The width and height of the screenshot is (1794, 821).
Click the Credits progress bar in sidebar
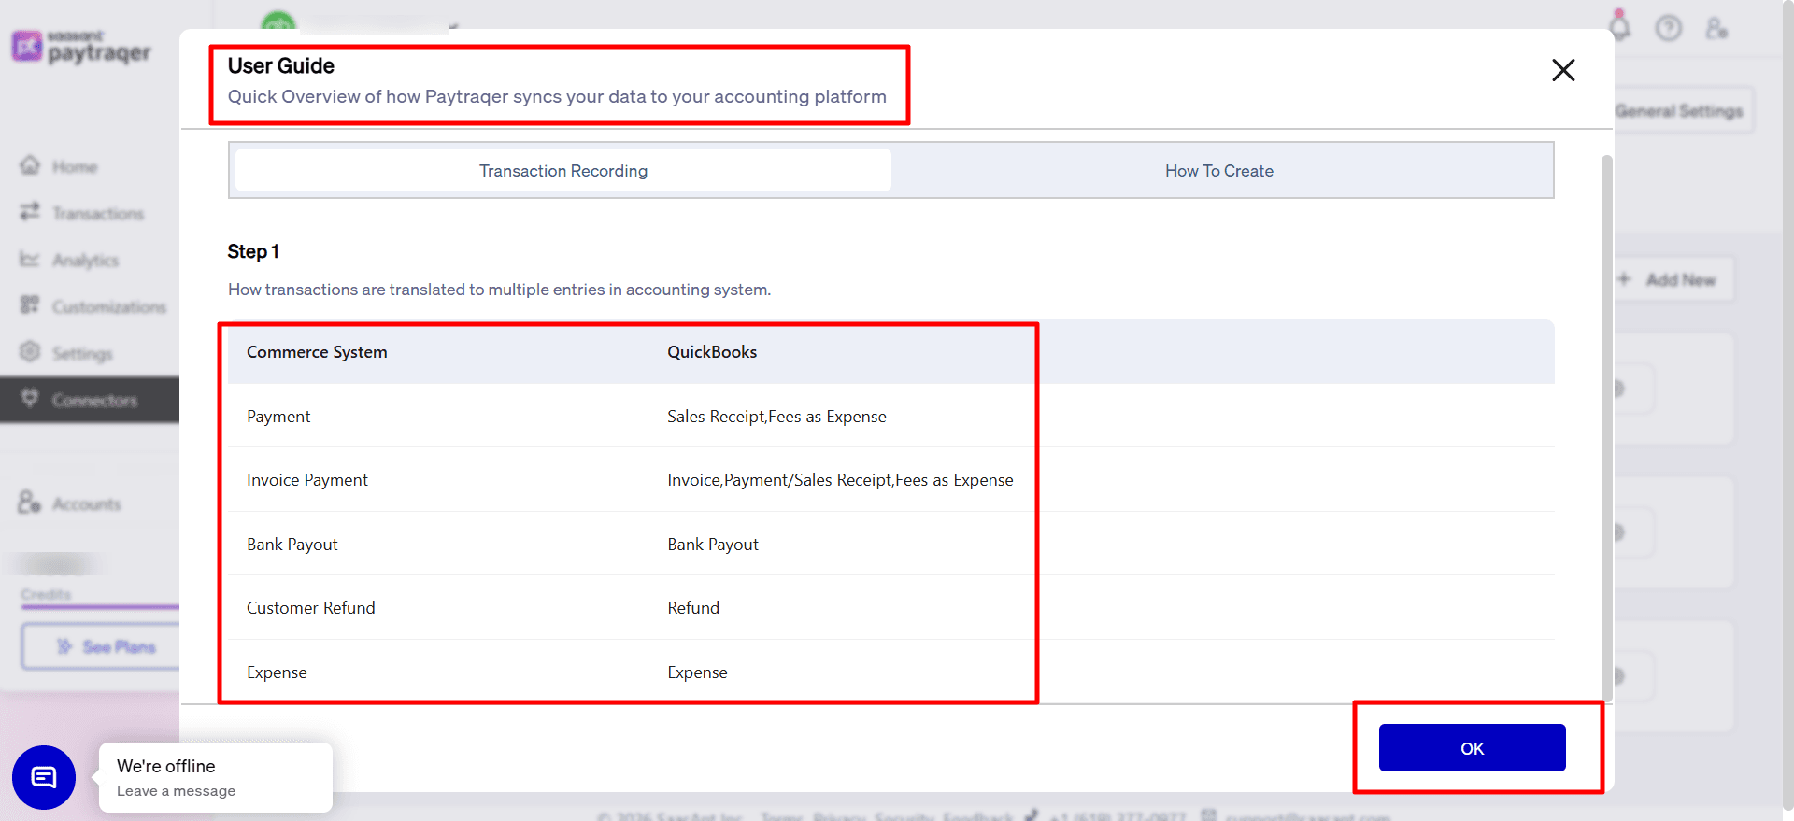click(x=100, y=607)
